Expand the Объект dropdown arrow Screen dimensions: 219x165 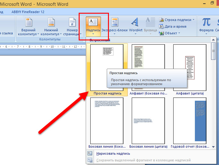point(179,33)
